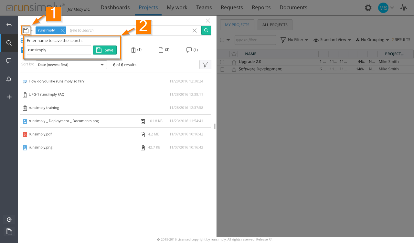This screenshot has width=414, height=243.
Task: Expand the Sort by date dropdown
Action: pyautogui.click(x=71, y=65)
